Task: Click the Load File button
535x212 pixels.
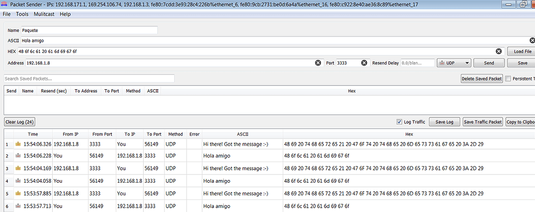Action: point(522,52)
